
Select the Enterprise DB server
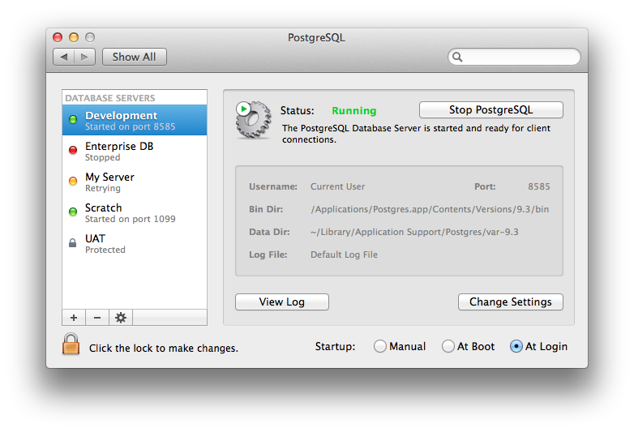pyautogui.click(x=135, y=151)
